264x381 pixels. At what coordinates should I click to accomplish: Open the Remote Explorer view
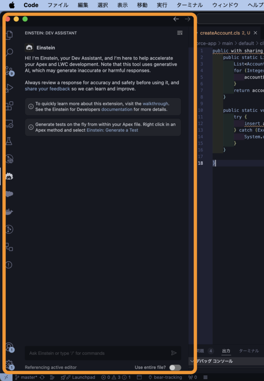point(9,124)
